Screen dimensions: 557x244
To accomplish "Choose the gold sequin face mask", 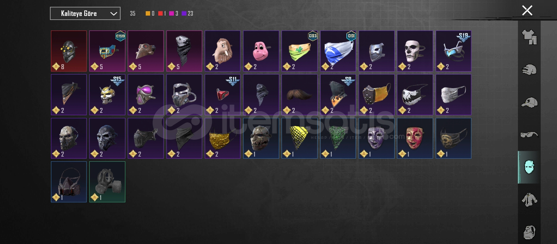I will point(222,138).
